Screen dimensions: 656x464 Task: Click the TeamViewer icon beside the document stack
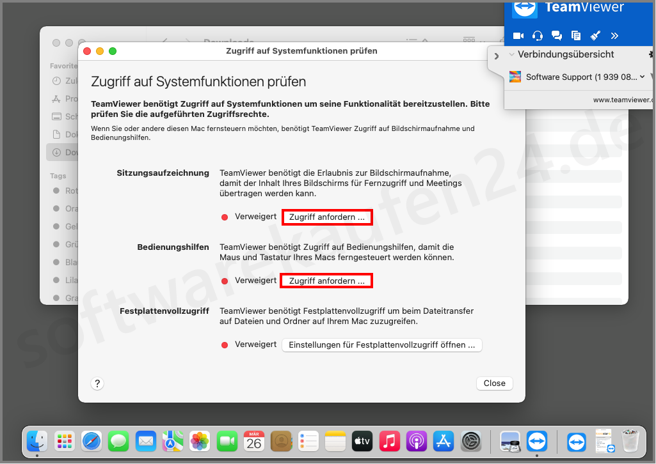point(577,441)
